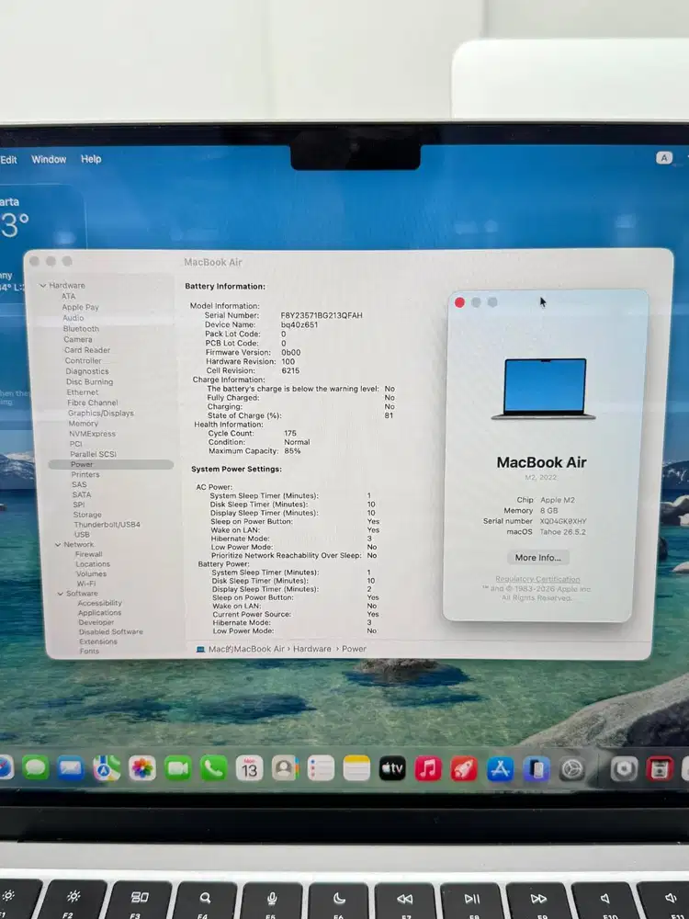Select Disabled Software in the sidebar
The image size is (689, 919).
click(111, 632)
